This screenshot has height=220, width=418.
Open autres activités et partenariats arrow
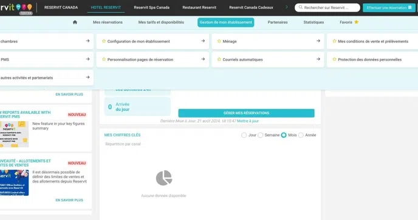[x=87, y=77]
